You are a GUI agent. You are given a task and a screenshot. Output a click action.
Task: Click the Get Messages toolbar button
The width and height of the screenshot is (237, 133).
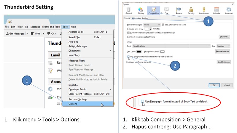(15, 33)
